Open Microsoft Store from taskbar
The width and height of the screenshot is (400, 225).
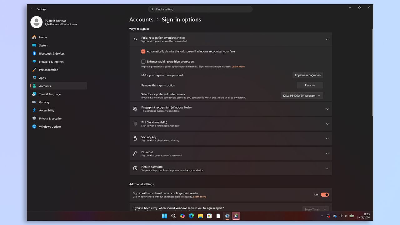[x=209, y=216]
